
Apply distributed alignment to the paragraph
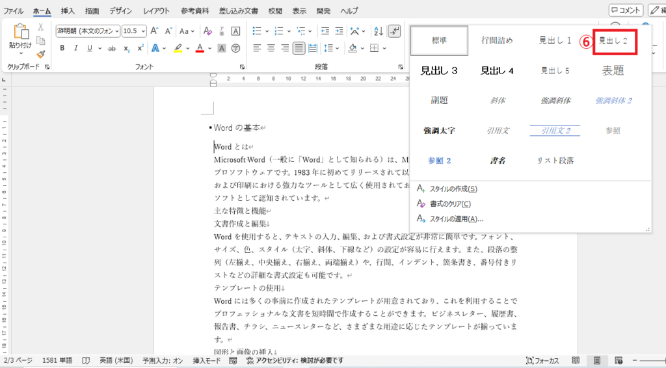[313, 48]
